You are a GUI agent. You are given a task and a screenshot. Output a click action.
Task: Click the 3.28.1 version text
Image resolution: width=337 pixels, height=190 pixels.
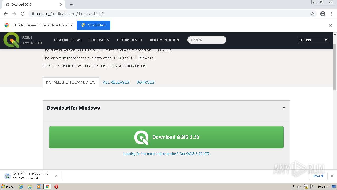point(27,37)
